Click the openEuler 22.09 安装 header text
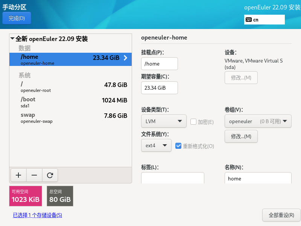The width and height of the screenshot is (301, 226). 272,7
